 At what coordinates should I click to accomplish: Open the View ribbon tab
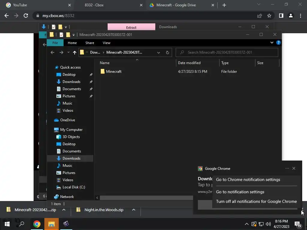pyautogui.click(x=106, y=43)
